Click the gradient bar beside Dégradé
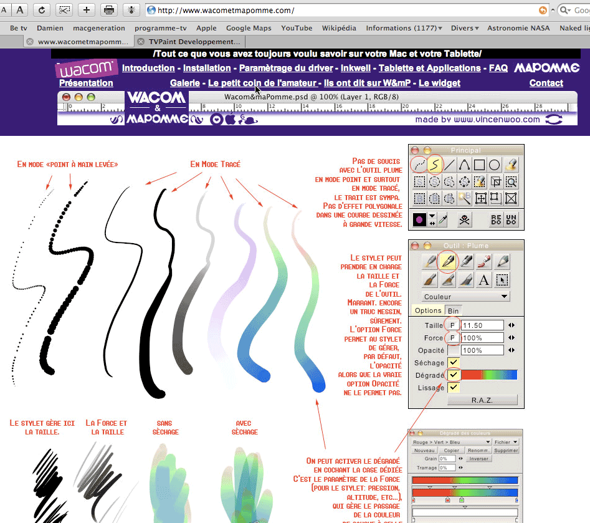 point(489,375)
